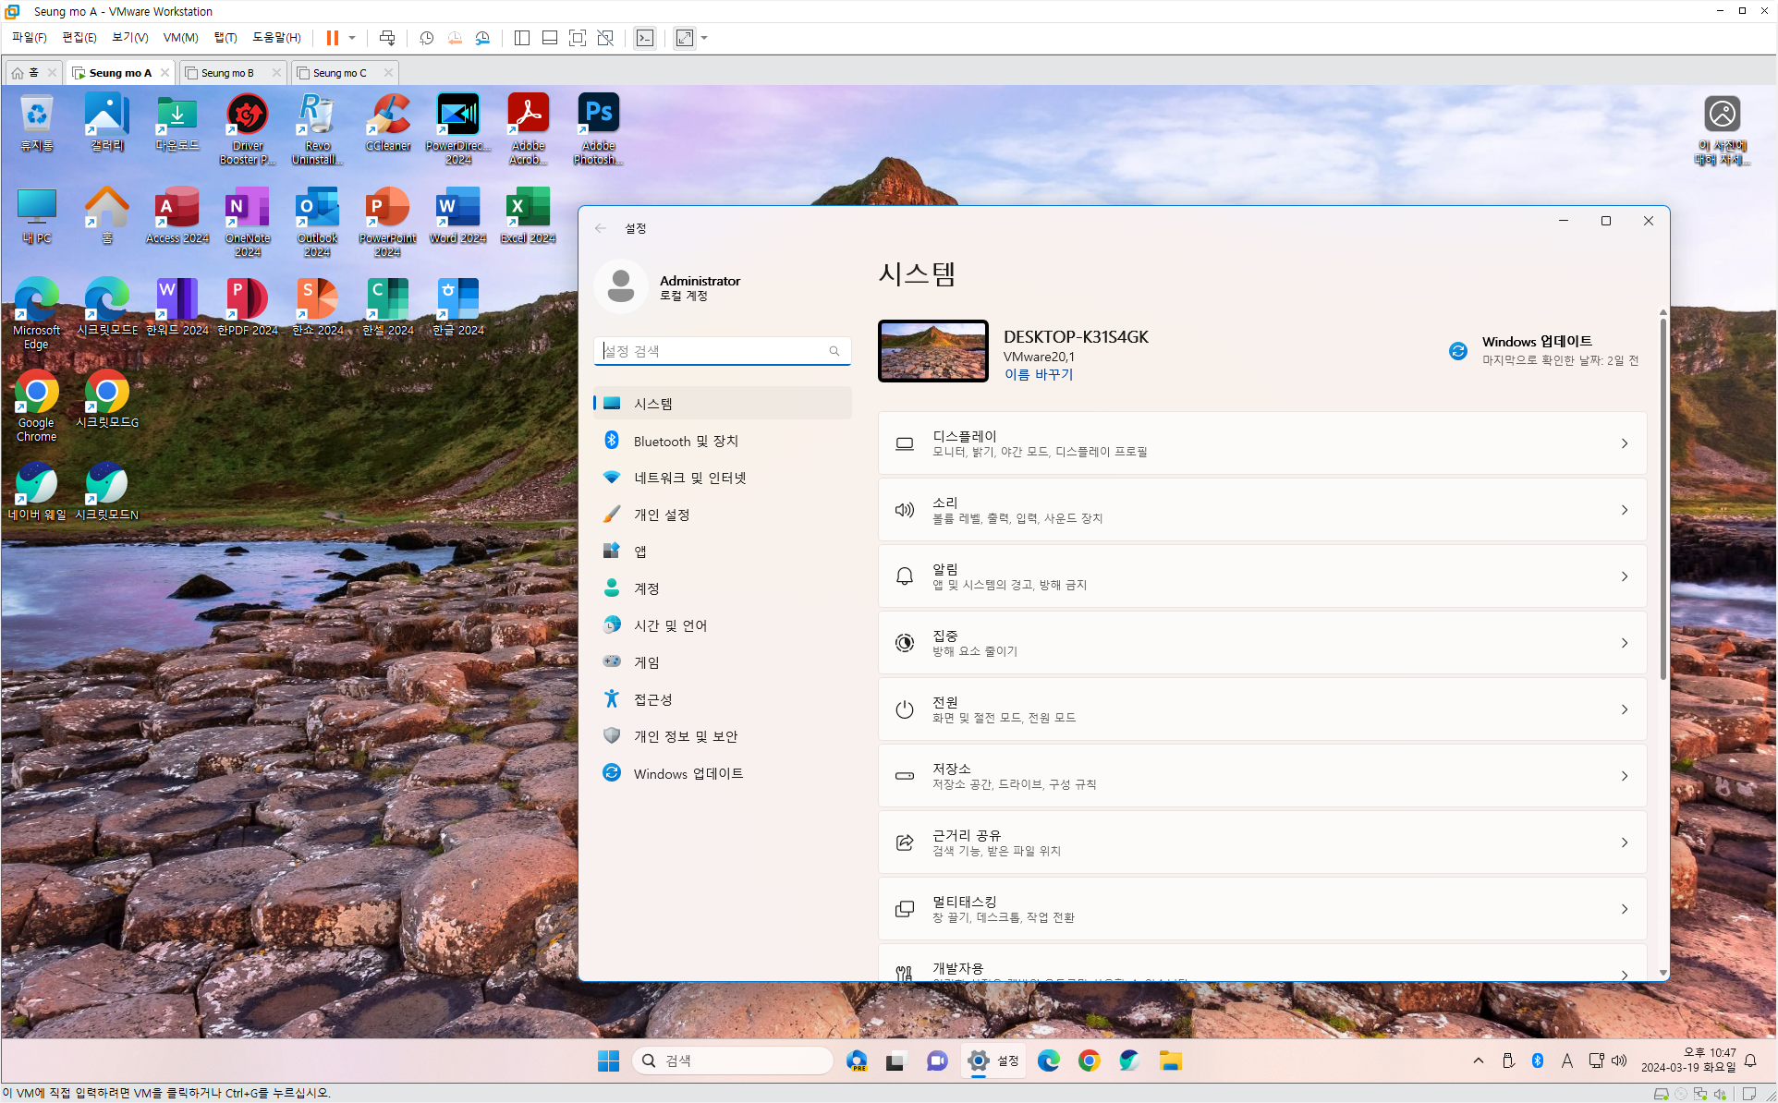The height and width of the screenshot is (1103, 1778).
Task: Open the VM(M) menu
Action: point(180,38)
